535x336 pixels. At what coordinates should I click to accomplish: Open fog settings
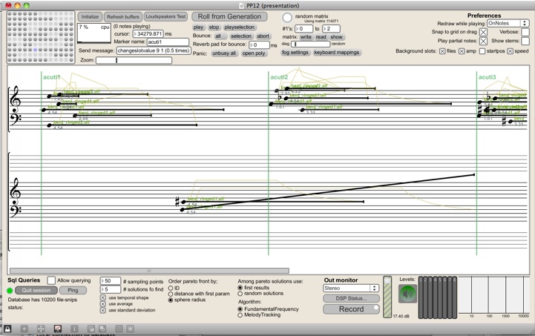coord(295,52)
